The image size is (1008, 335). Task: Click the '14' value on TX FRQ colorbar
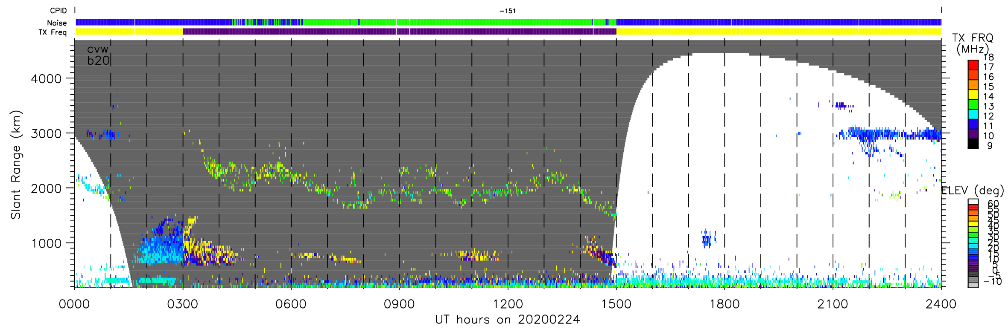(988, 96)
